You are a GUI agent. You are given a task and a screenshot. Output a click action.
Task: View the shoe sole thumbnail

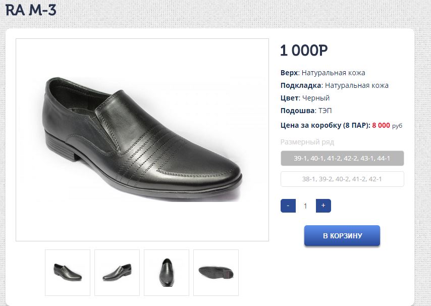[216, 272]
